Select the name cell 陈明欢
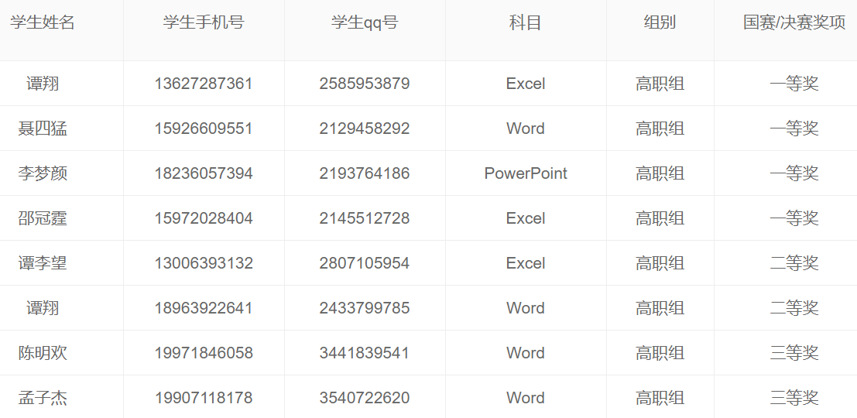This screenshot has height=418, width=857. (43, 352)
